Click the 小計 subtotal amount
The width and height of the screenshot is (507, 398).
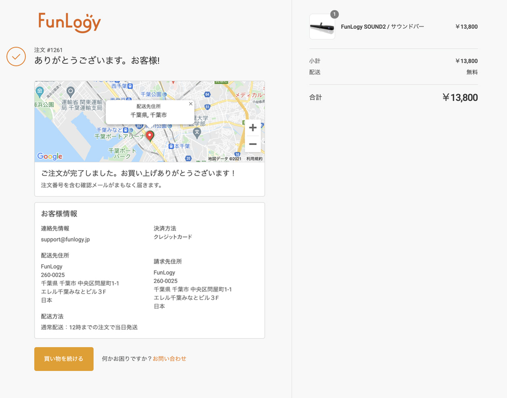(x=466, y=61)
